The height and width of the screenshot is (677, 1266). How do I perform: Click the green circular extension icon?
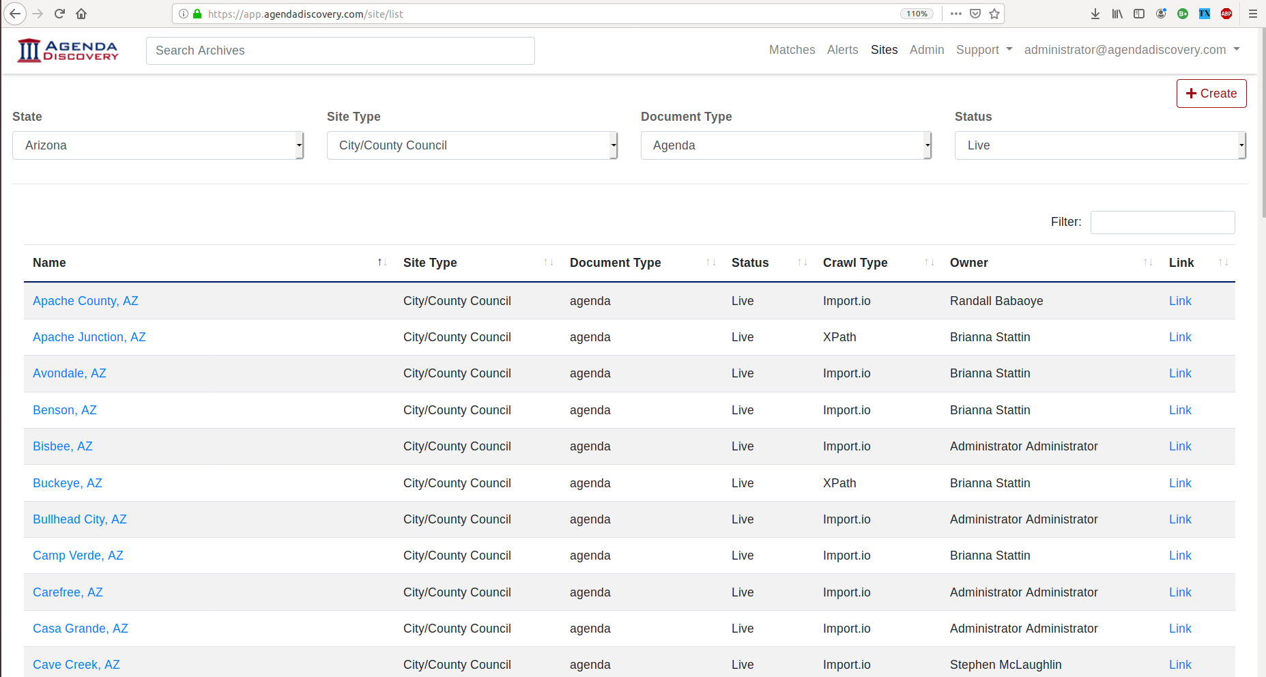tap(1183, 14)
